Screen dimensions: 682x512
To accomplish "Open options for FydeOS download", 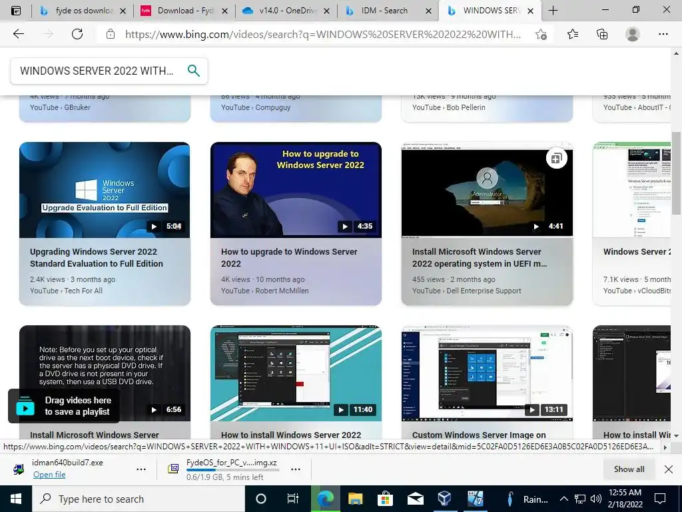I will tap(296, 469).
